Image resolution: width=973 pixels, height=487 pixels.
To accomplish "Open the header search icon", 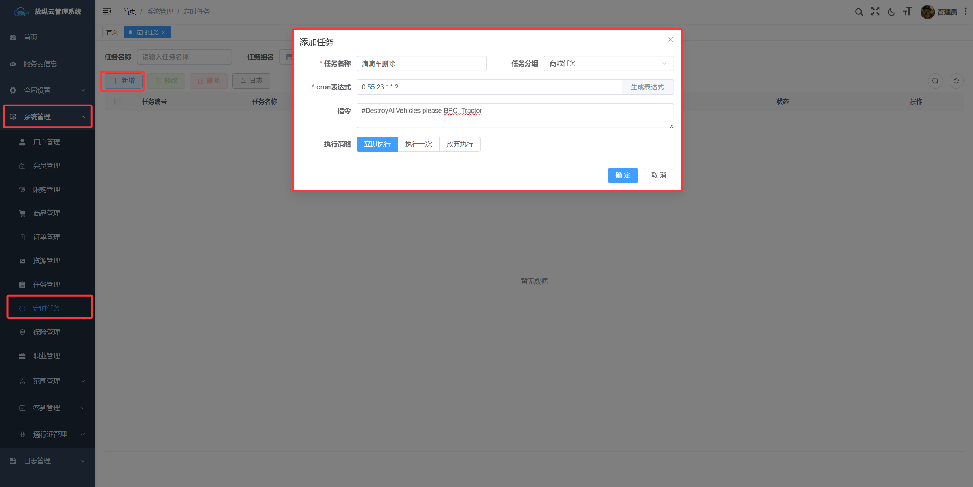I will [x=859, y=12].
